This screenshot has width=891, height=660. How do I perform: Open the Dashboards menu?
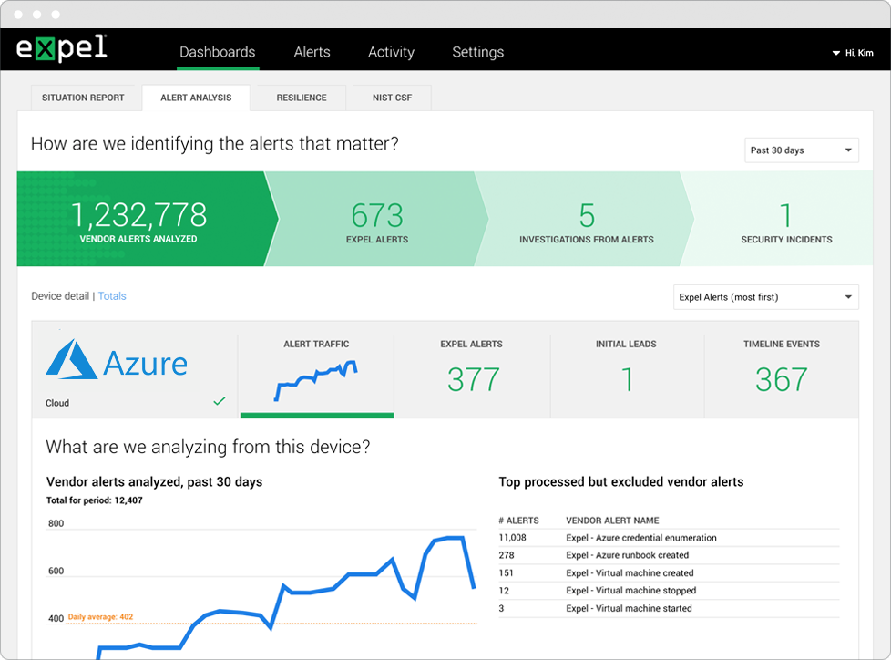pyautogui.click(x=217, y=52)
